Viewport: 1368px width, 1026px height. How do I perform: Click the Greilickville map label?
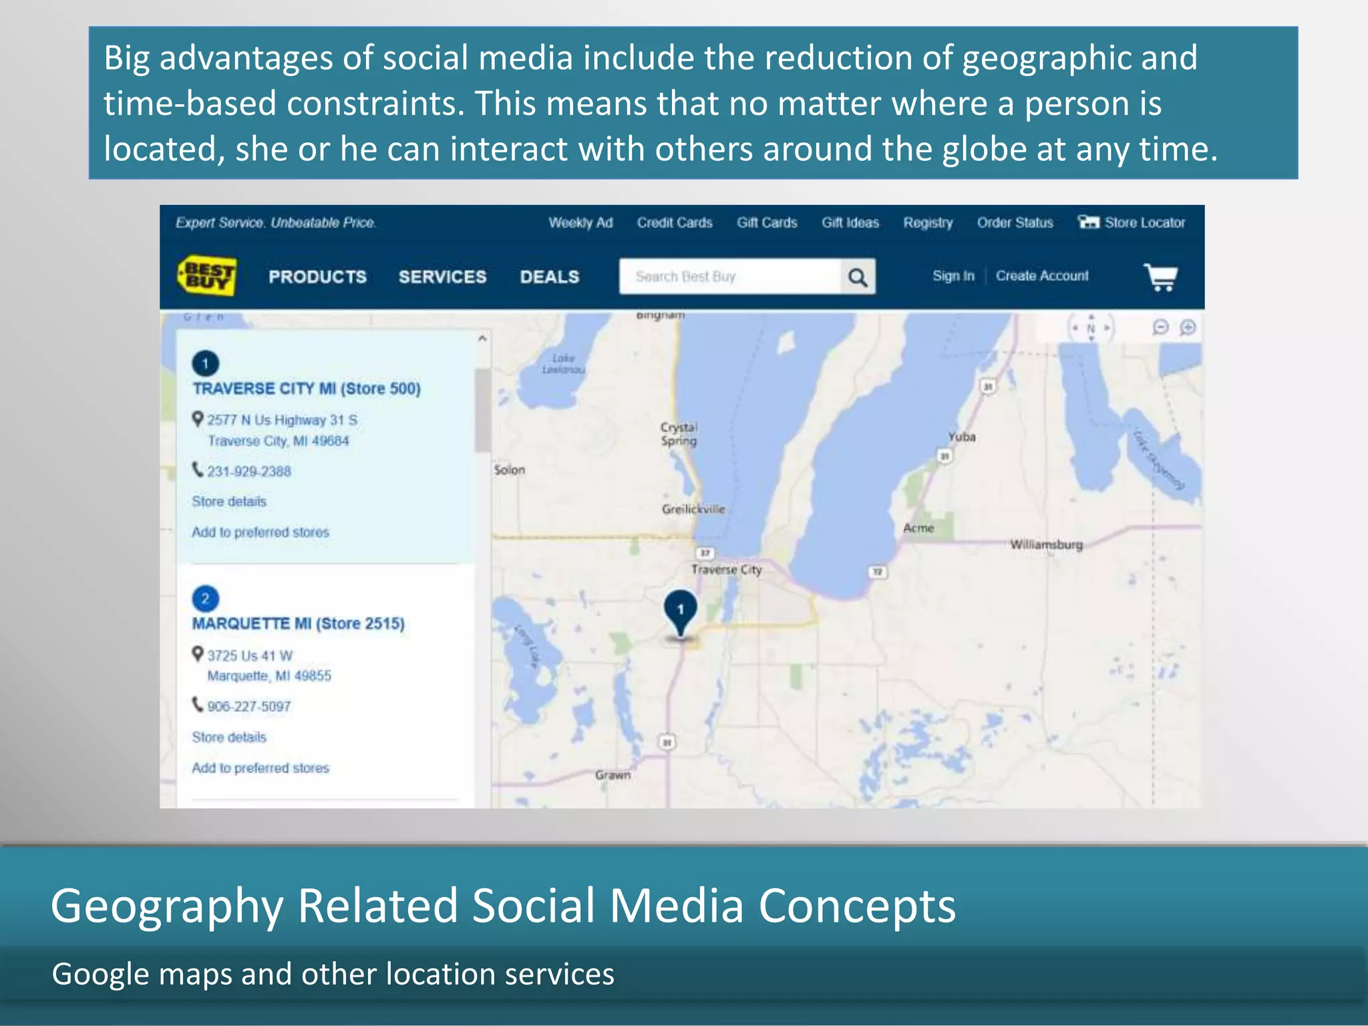pos(693,509)
